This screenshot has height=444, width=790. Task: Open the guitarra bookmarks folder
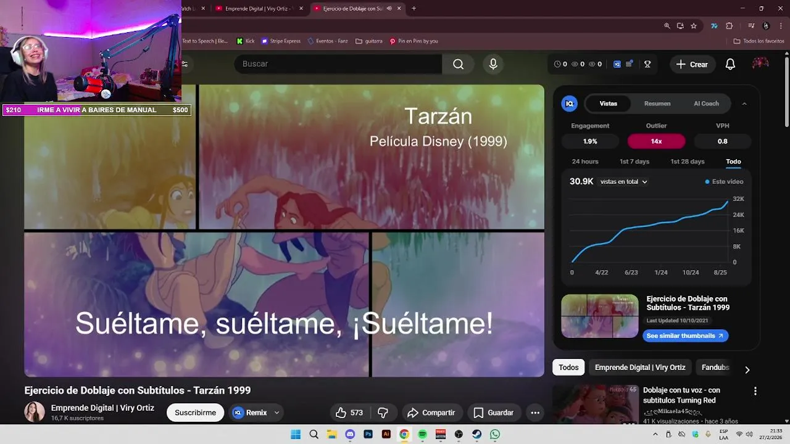point(369,41)
